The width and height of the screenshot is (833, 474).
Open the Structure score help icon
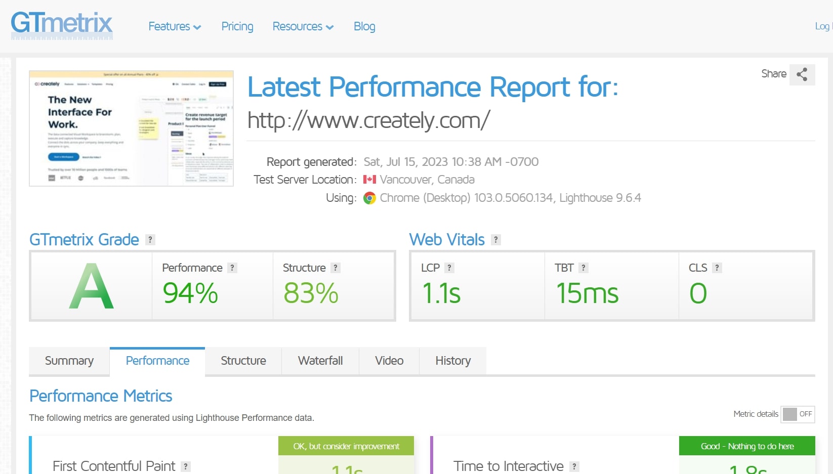(x=335, y=268)
